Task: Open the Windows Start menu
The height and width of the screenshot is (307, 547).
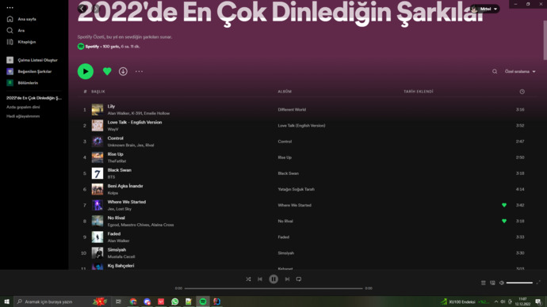Action: pos(6,301)
